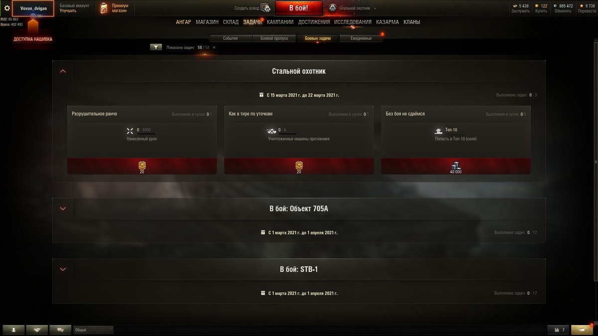Switch to the Боевой пропуск tab
The image size is (598, 336).
pos(274,38)
